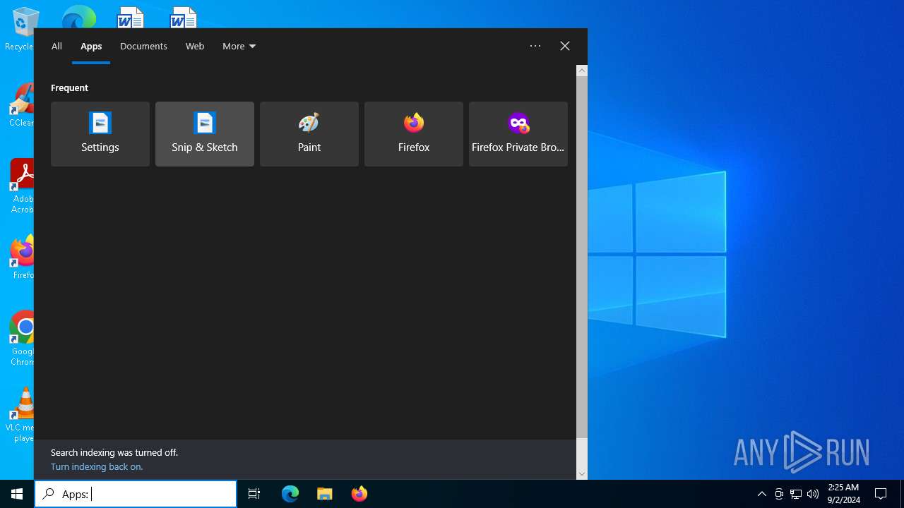This screenshot has width=904, height=508.
Task: Open Settings from Frequent apps
Action: click(x=100, y=134)
